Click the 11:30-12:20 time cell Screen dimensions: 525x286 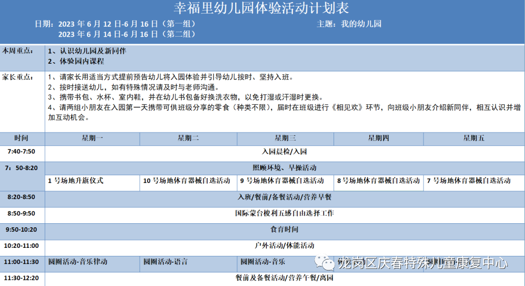pyautogui.click(x=22, y=278)
